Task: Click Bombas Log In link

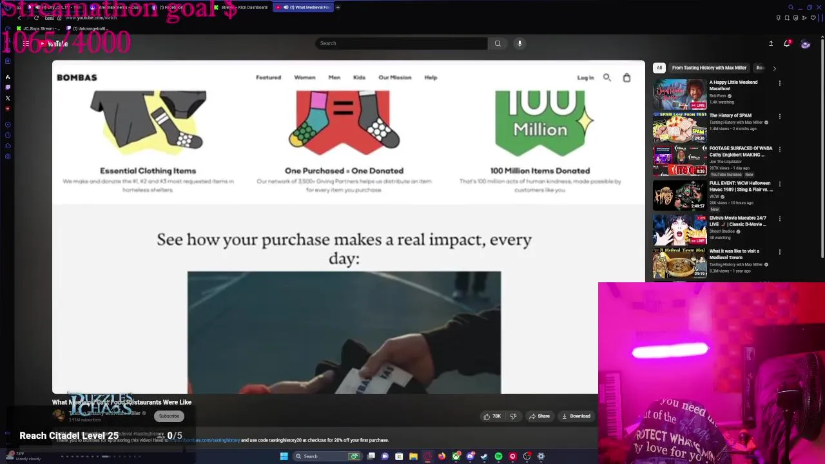Action: [585, 77]
